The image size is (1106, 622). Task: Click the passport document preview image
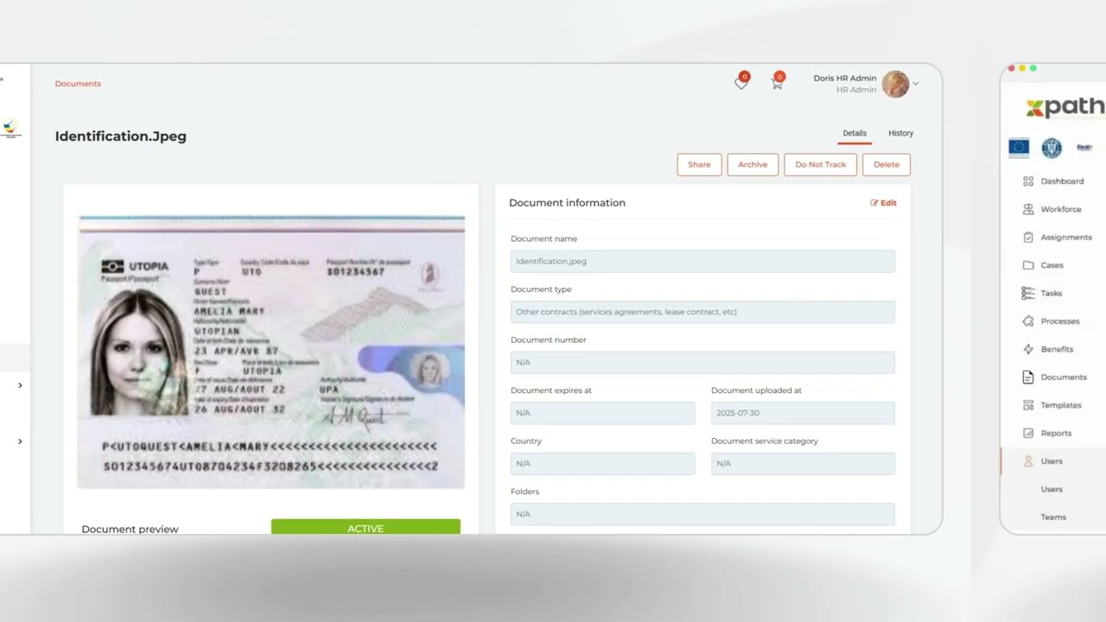tap(271, 352)
